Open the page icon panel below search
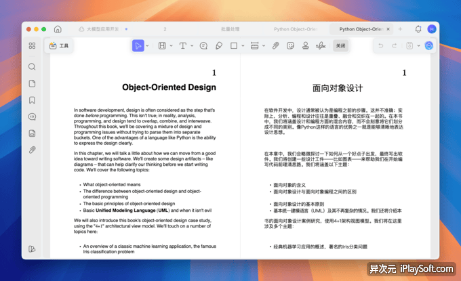The height and width of the screenshot is (281, 461). (32, 83)
